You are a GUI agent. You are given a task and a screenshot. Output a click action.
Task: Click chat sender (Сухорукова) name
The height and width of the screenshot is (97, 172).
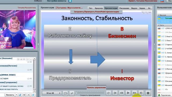tap(9, 82)
